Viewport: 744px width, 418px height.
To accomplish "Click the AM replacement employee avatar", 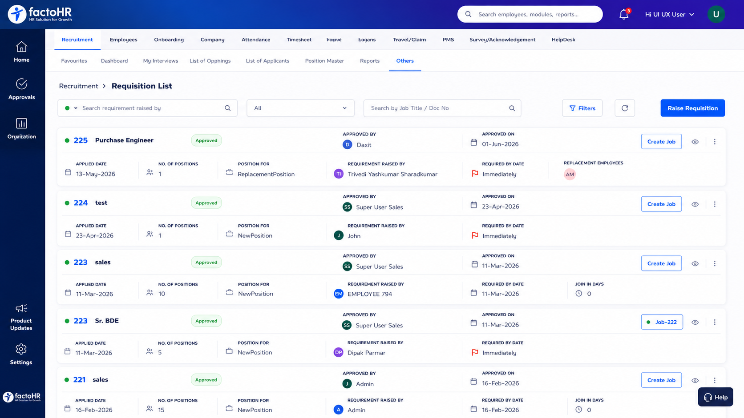I will coord(570,174).
